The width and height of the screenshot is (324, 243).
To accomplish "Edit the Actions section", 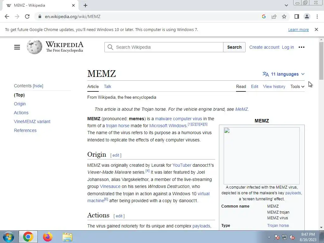I will click(x=119, y=216).
